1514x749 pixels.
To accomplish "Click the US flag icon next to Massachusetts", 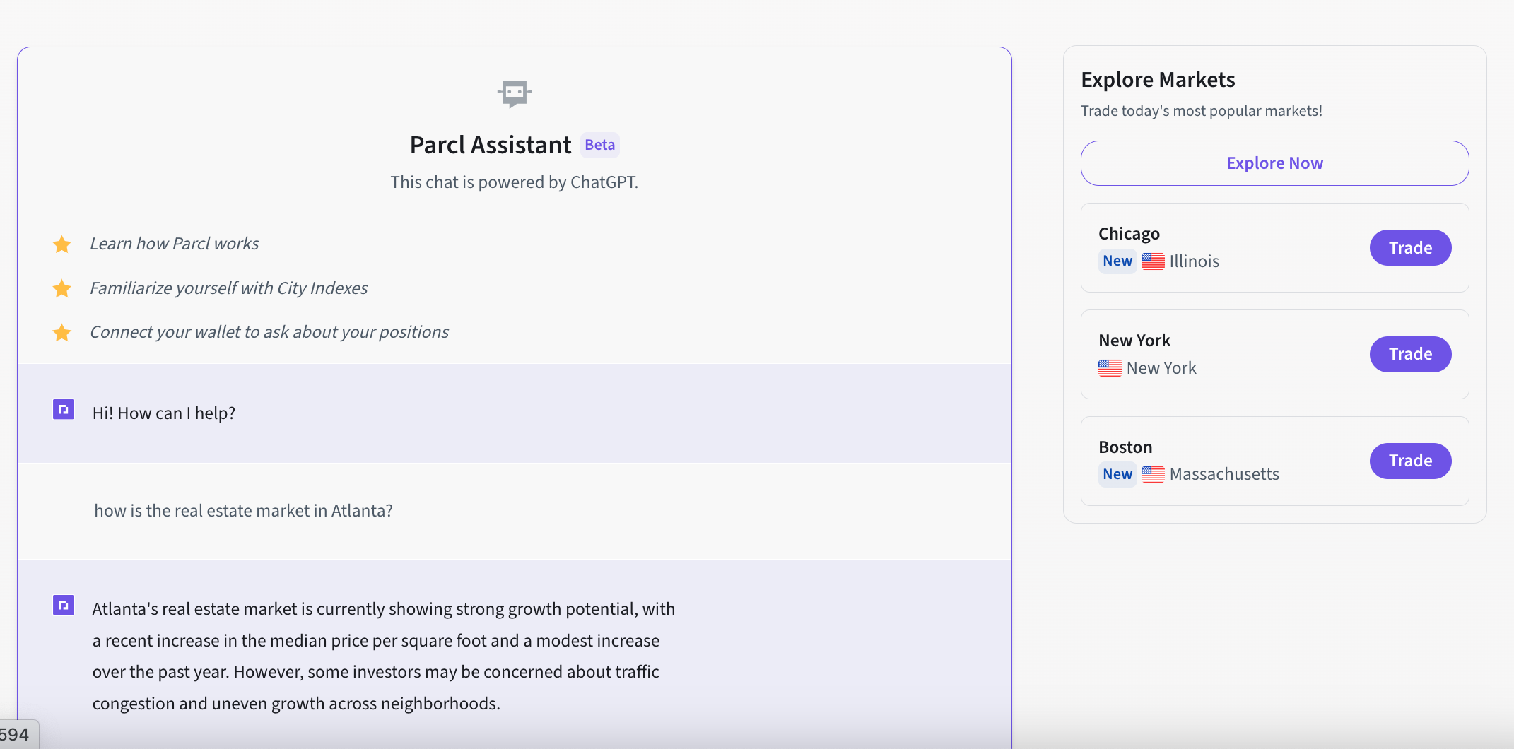I will (1153, 474).
